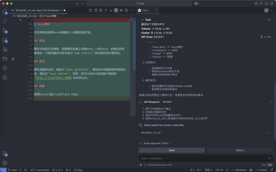This screenshot has height=172, width=276.
Task: Switch to Act mode
Action: click(270, 165)
